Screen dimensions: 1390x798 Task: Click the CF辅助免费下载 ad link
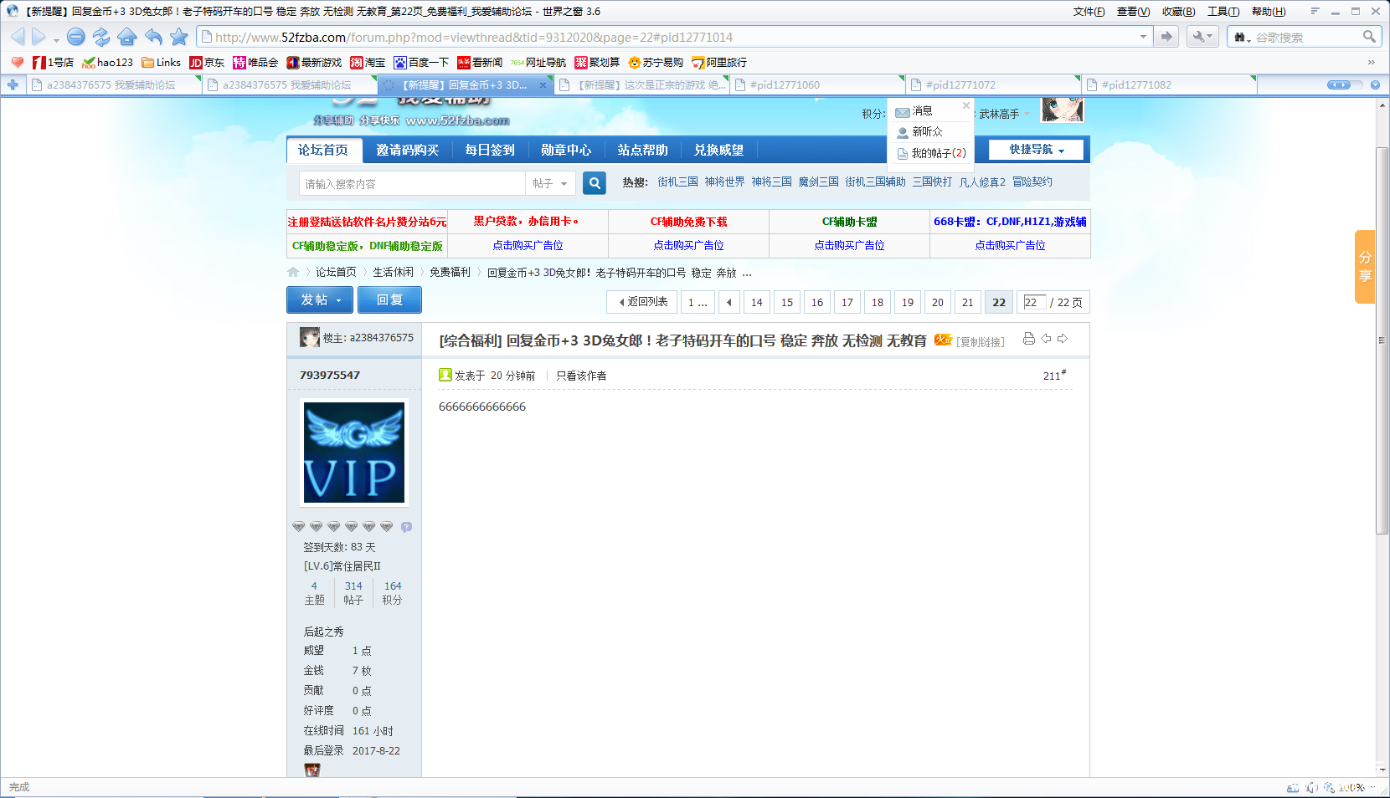(x=688, y=222)
